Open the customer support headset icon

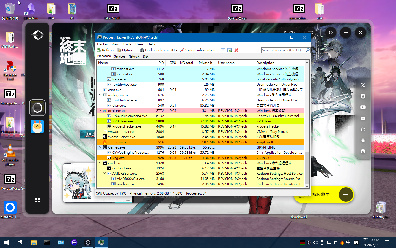pos(363,140)
